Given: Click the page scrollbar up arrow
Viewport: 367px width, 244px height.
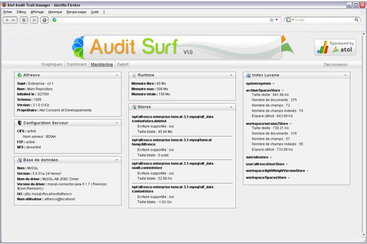Looking at the screenshot, I should (364, 34).
